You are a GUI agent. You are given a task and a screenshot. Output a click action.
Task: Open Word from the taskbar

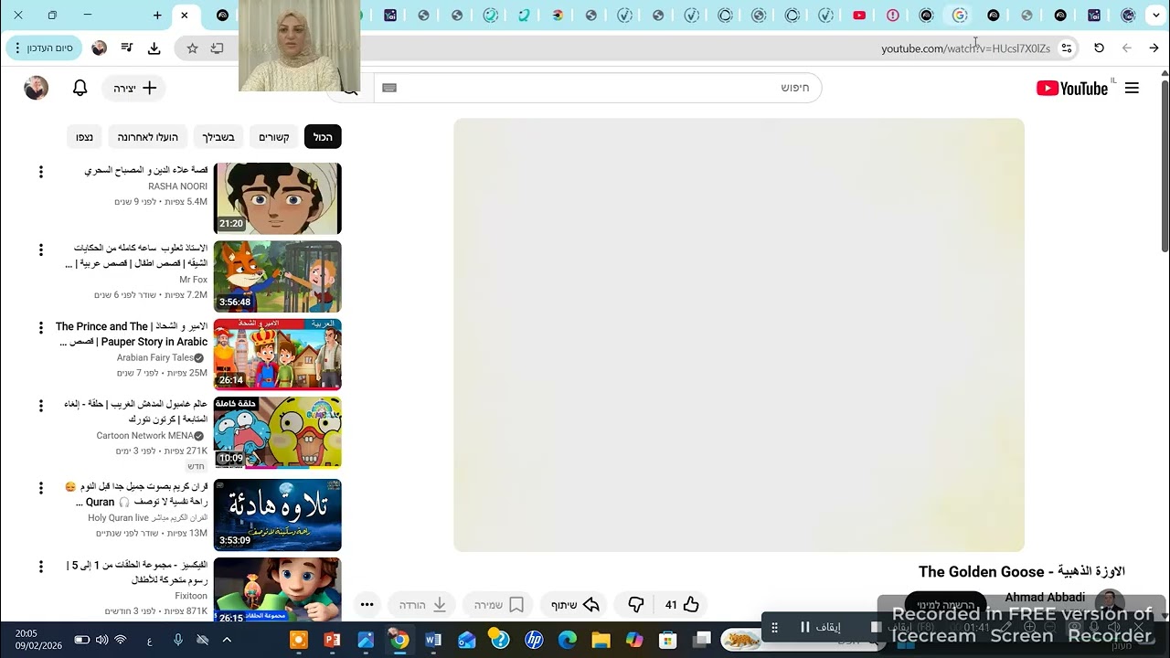[433, 640]
